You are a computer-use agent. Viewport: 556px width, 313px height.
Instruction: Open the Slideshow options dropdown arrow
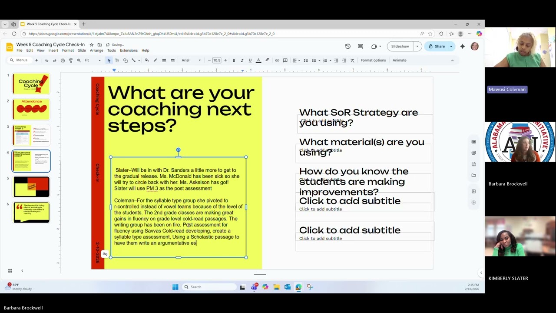[x=417, y=47]
